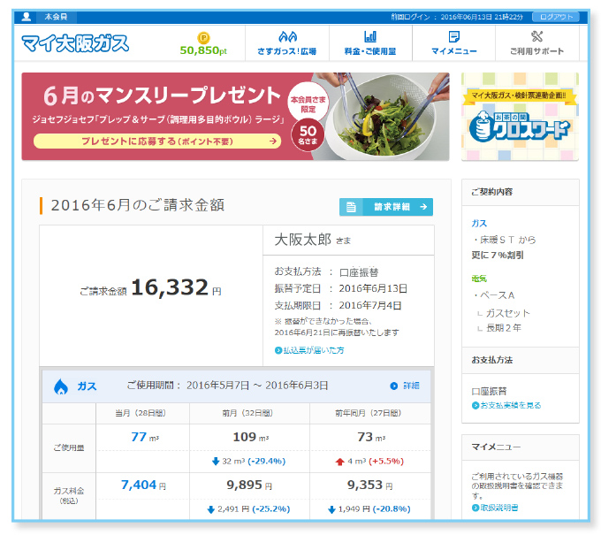Select the 73 m³ last year usage
601x535 pixels.
371,437
